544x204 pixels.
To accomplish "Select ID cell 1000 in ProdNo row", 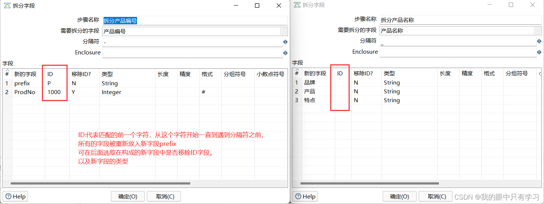I will (57, 92).
